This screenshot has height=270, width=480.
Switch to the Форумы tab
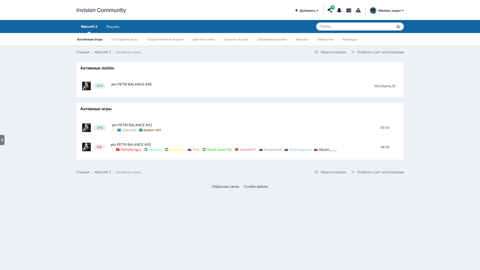(x=113, y=27)
